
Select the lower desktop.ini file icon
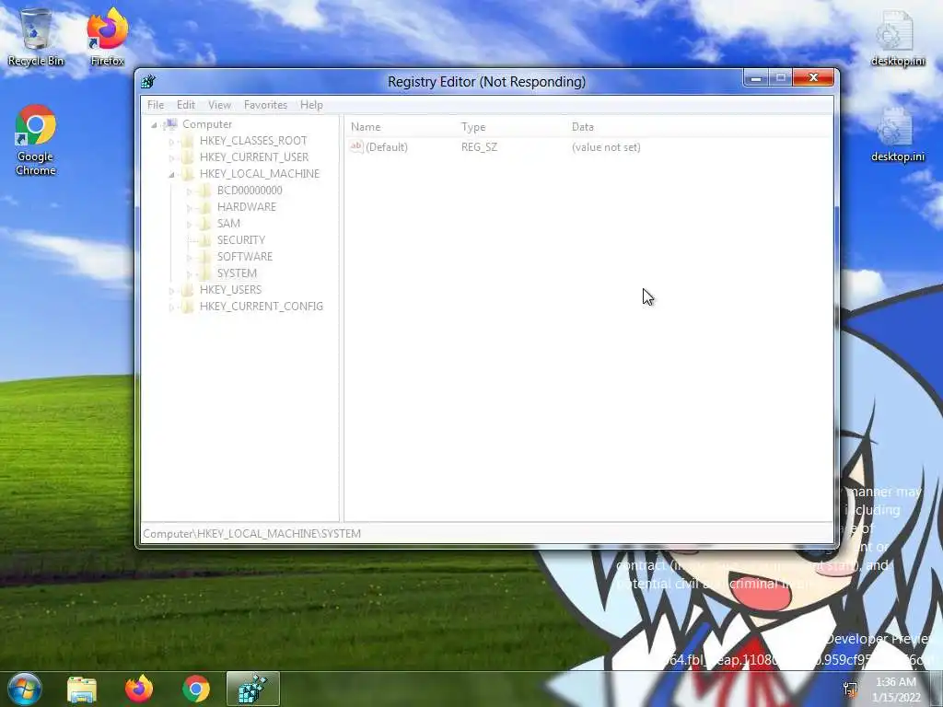pos(897,134)
